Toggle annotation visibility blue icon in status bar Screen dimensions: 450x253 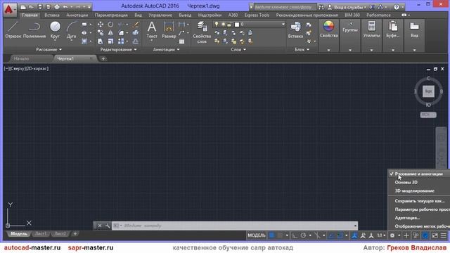354,235
